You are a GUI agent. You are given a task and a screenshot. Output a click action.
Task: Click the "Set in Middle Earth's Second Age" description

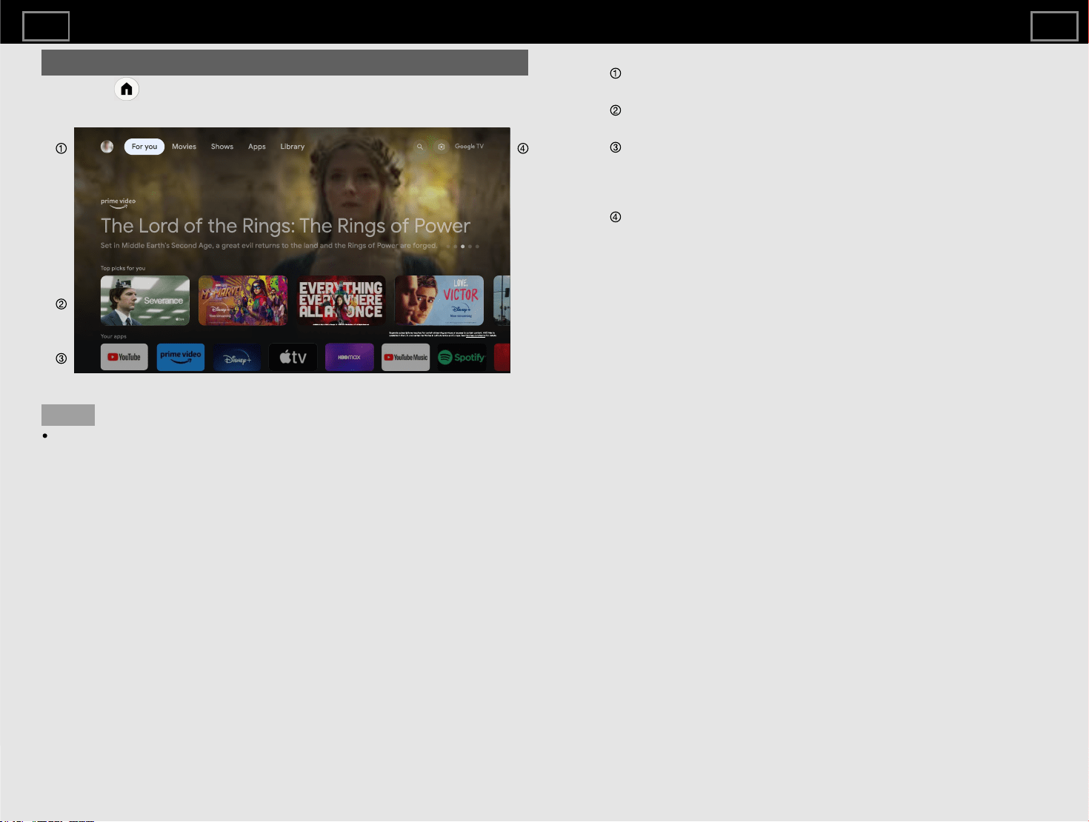tap(269, 246)
